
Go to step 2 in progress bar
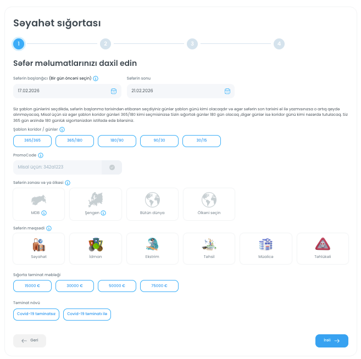tap(105, 44)
